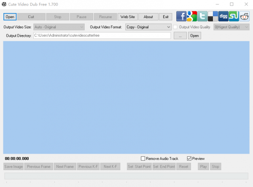Click Stop button beside Play
Image resolution: width=253 pixels, height=187 pixels.
pos(215,166)
